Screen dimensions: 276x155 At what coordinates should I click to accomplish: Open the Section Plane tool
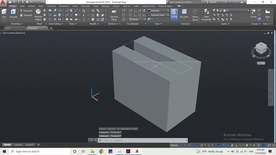click(114, 15)
